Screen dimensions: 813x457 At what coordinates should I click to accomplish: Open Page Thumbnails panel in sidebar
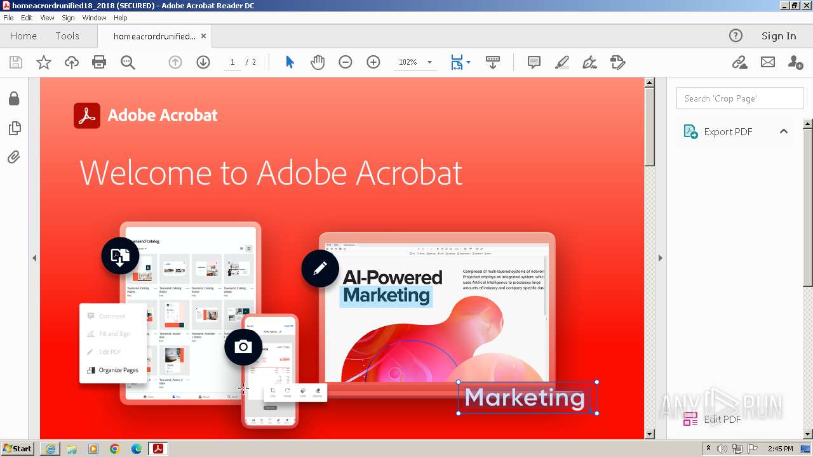pyautogui.click(x=14, y=128)
